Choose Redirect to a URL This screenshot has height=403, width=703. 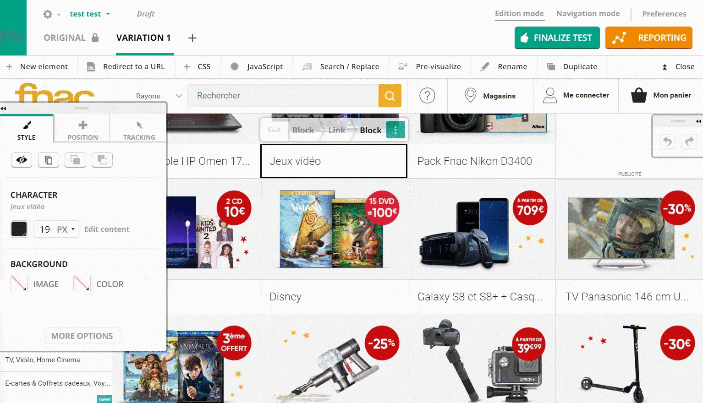click(x=126, y=67)
